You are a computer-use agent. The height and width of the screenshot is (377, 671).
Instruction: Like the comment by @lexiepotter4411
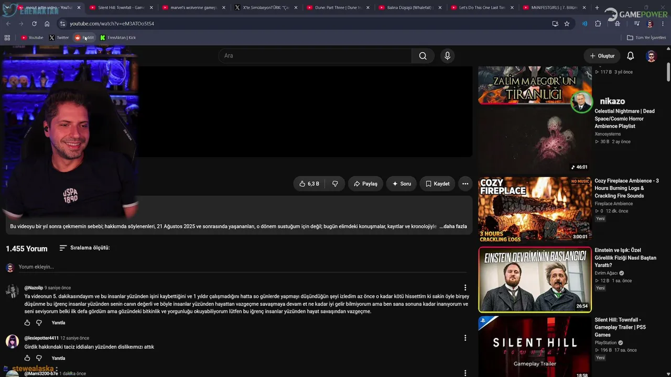(27, 358)
